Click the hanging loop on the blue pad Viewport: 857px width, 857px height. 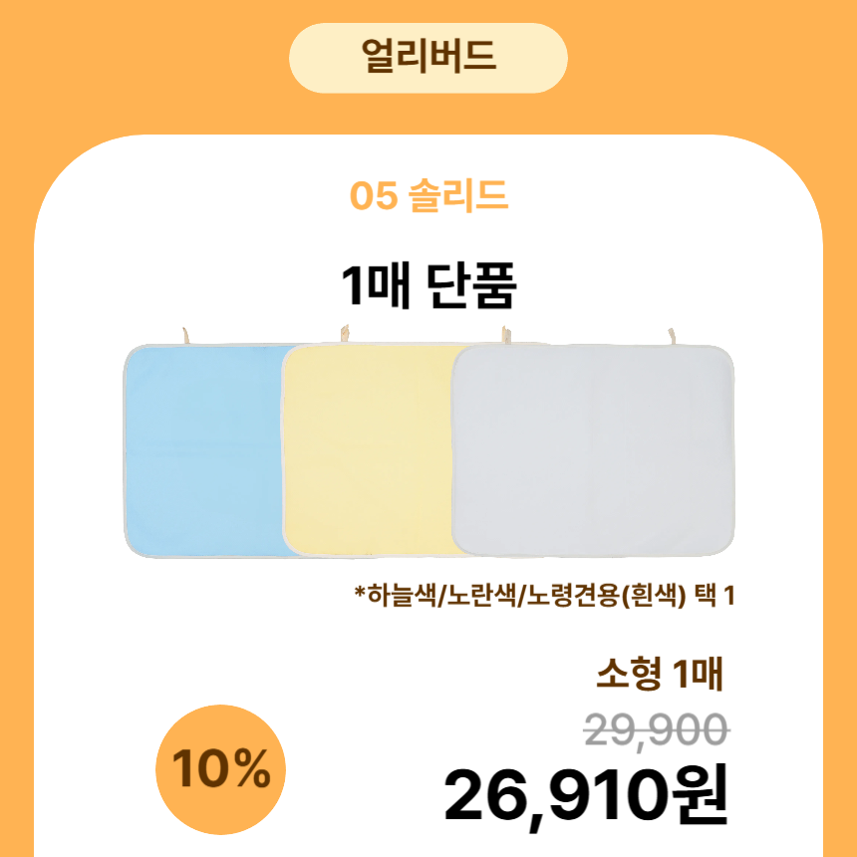(184, 335)
